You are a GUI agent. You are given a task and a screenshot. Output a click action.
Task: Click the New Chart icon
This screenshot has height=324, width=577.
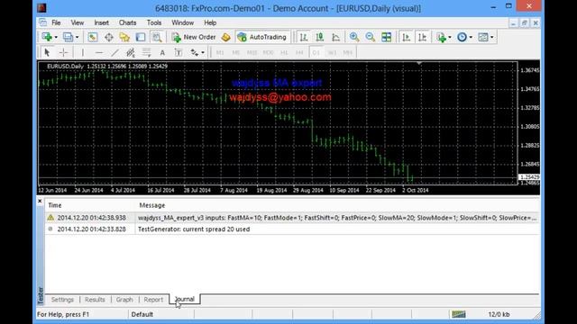[x=47, y=37]
